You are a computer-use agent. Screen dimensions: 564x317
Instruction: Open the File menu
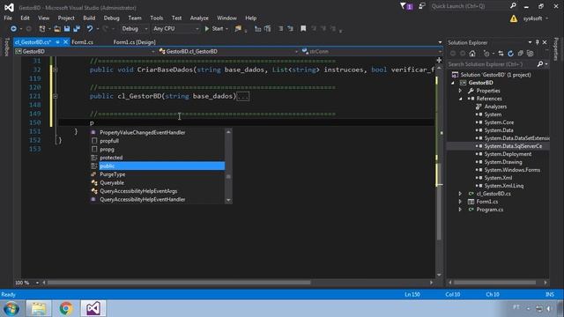(8, 18)
